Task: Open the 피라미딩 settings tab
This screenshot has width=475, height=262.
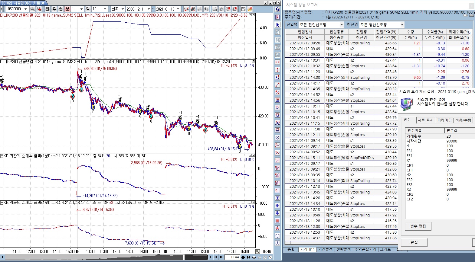Action: pyautogui.click(x=444, y=120)
